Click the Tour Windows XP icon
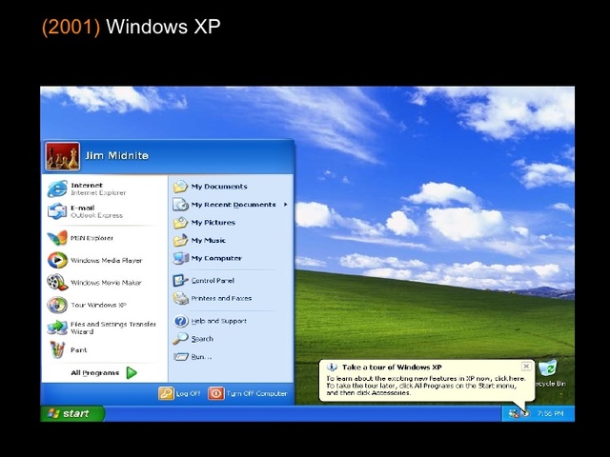This screenshot has width=610, height=457. [x=57, y=305]
